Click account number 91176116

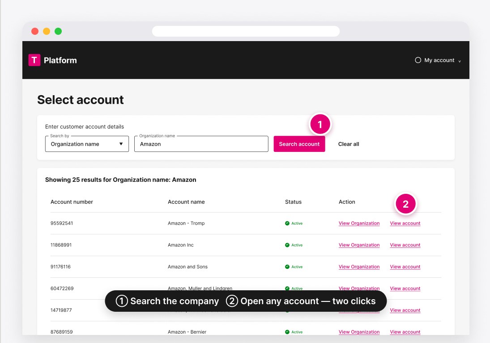(x=60, y=267)
